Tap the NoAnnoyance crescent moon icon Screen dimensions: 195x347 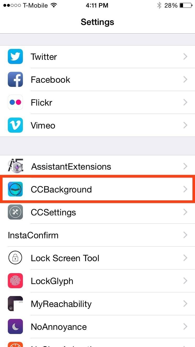click(x=15, y=326)
